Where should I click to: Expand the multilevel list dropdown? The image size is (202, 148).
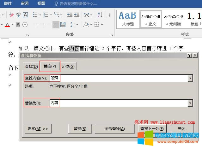tap(61, 15)
